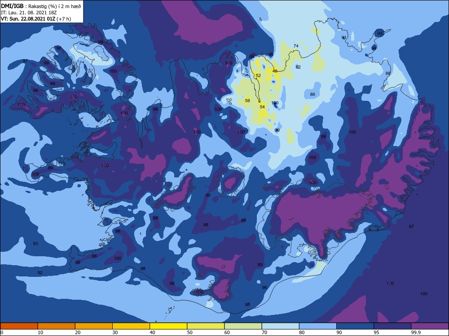This screenshot has width=449, height=336.
Task: Click the legend tick label '20'
Action: [x=78, y=332]
